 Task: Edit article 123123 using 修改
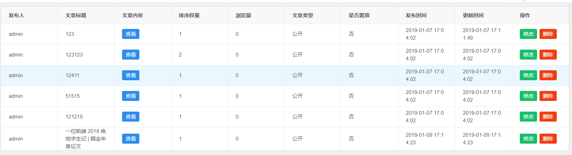click(x=528, y=54)
